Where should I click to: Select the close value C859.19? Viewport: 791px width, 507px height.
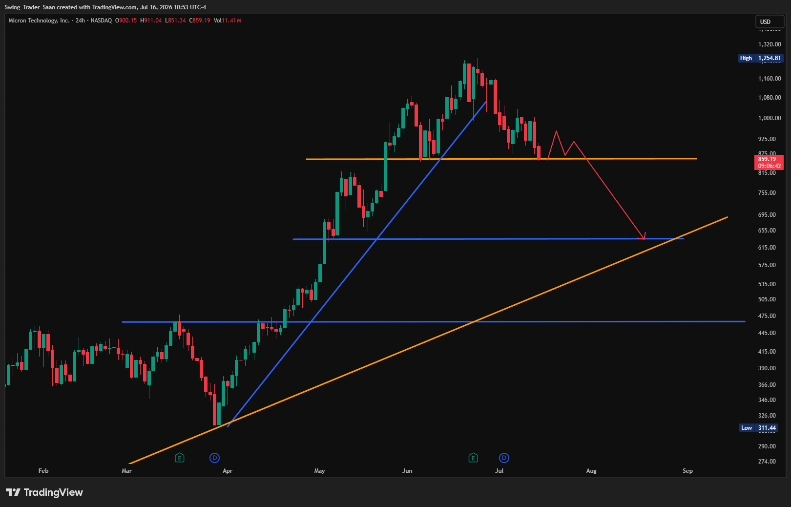point(200,21)
